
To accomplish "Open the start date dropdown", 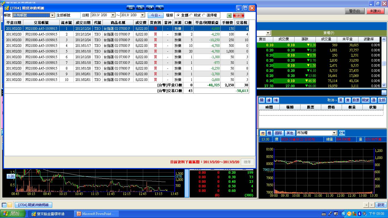I will click(113, 15).
